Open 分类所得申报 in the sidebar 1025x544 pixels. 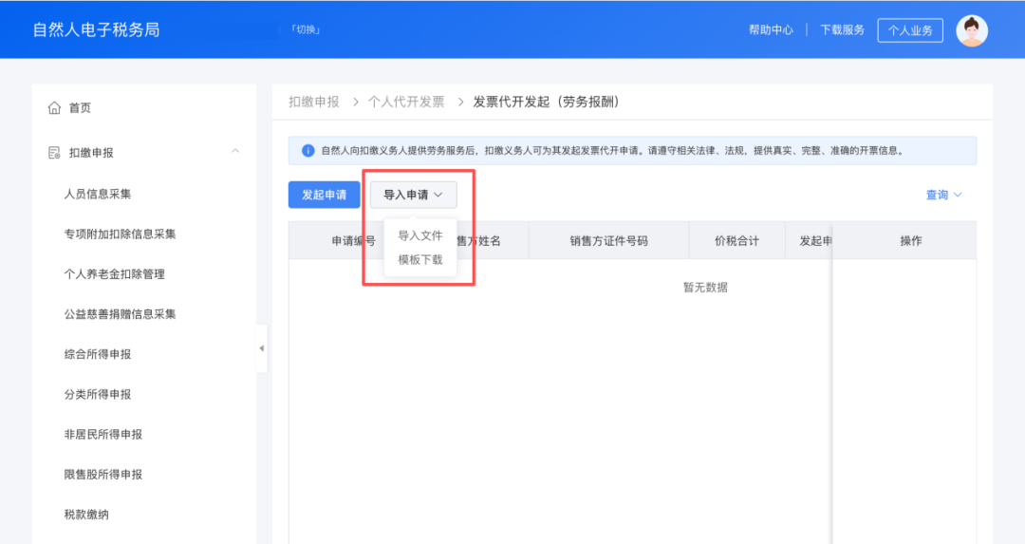(x=98, y=394)
